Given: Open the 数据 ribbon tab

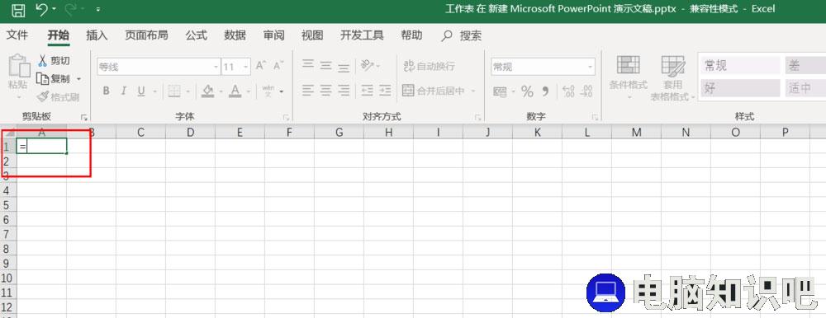Looking at the screenshot, I should [235, 35].
